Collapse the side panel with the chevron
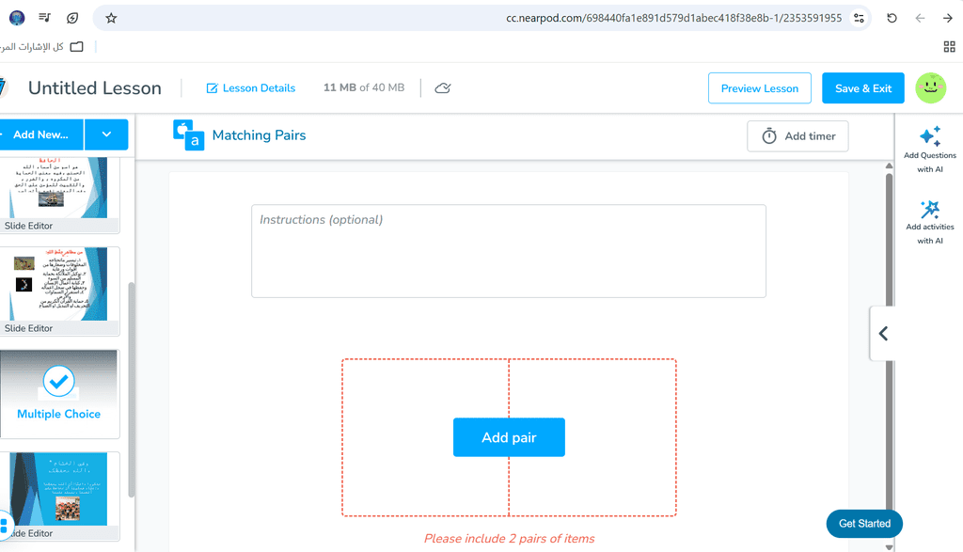Image resolution: width=963 pixels, height=552 pixels. pyautogui.click(x=883, y=334)
